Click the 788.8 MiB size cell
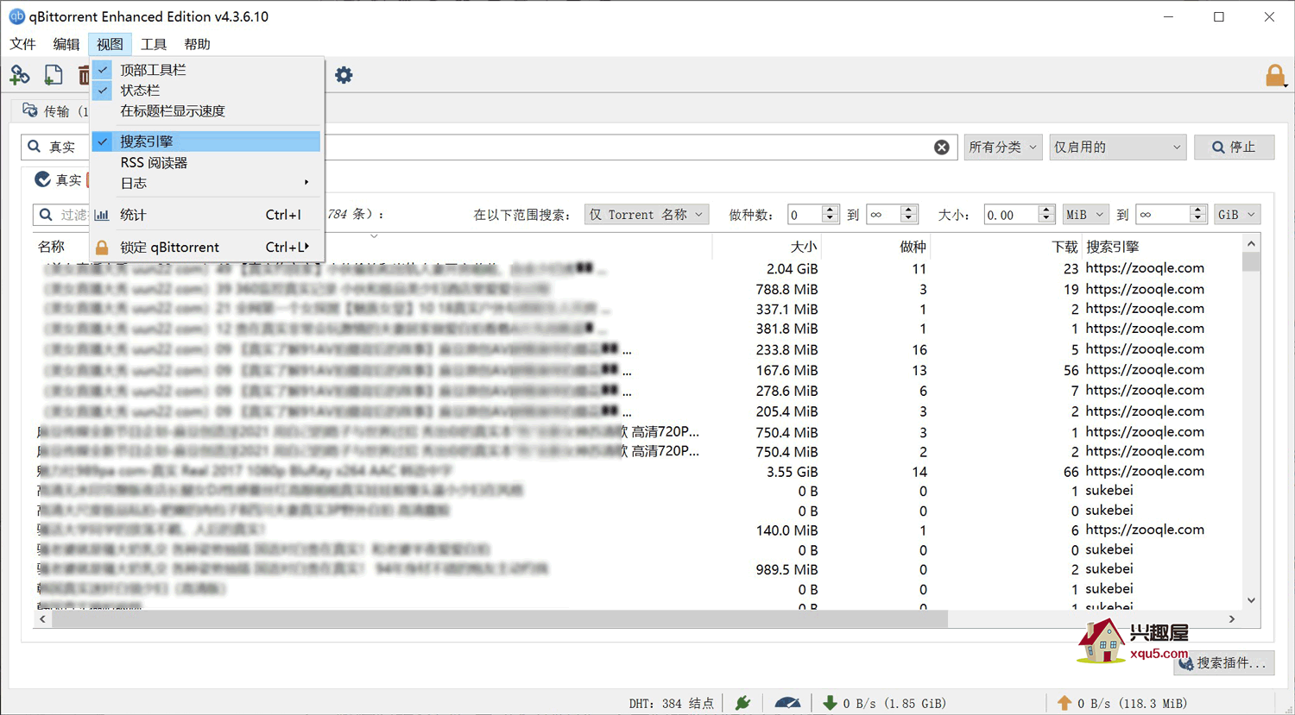This screenshot has height=715, width=1295. tap(786, 290)
